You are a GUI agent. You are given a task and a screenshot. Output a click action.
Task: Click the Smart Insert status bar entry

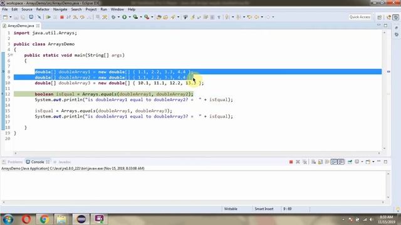point(264,209)
